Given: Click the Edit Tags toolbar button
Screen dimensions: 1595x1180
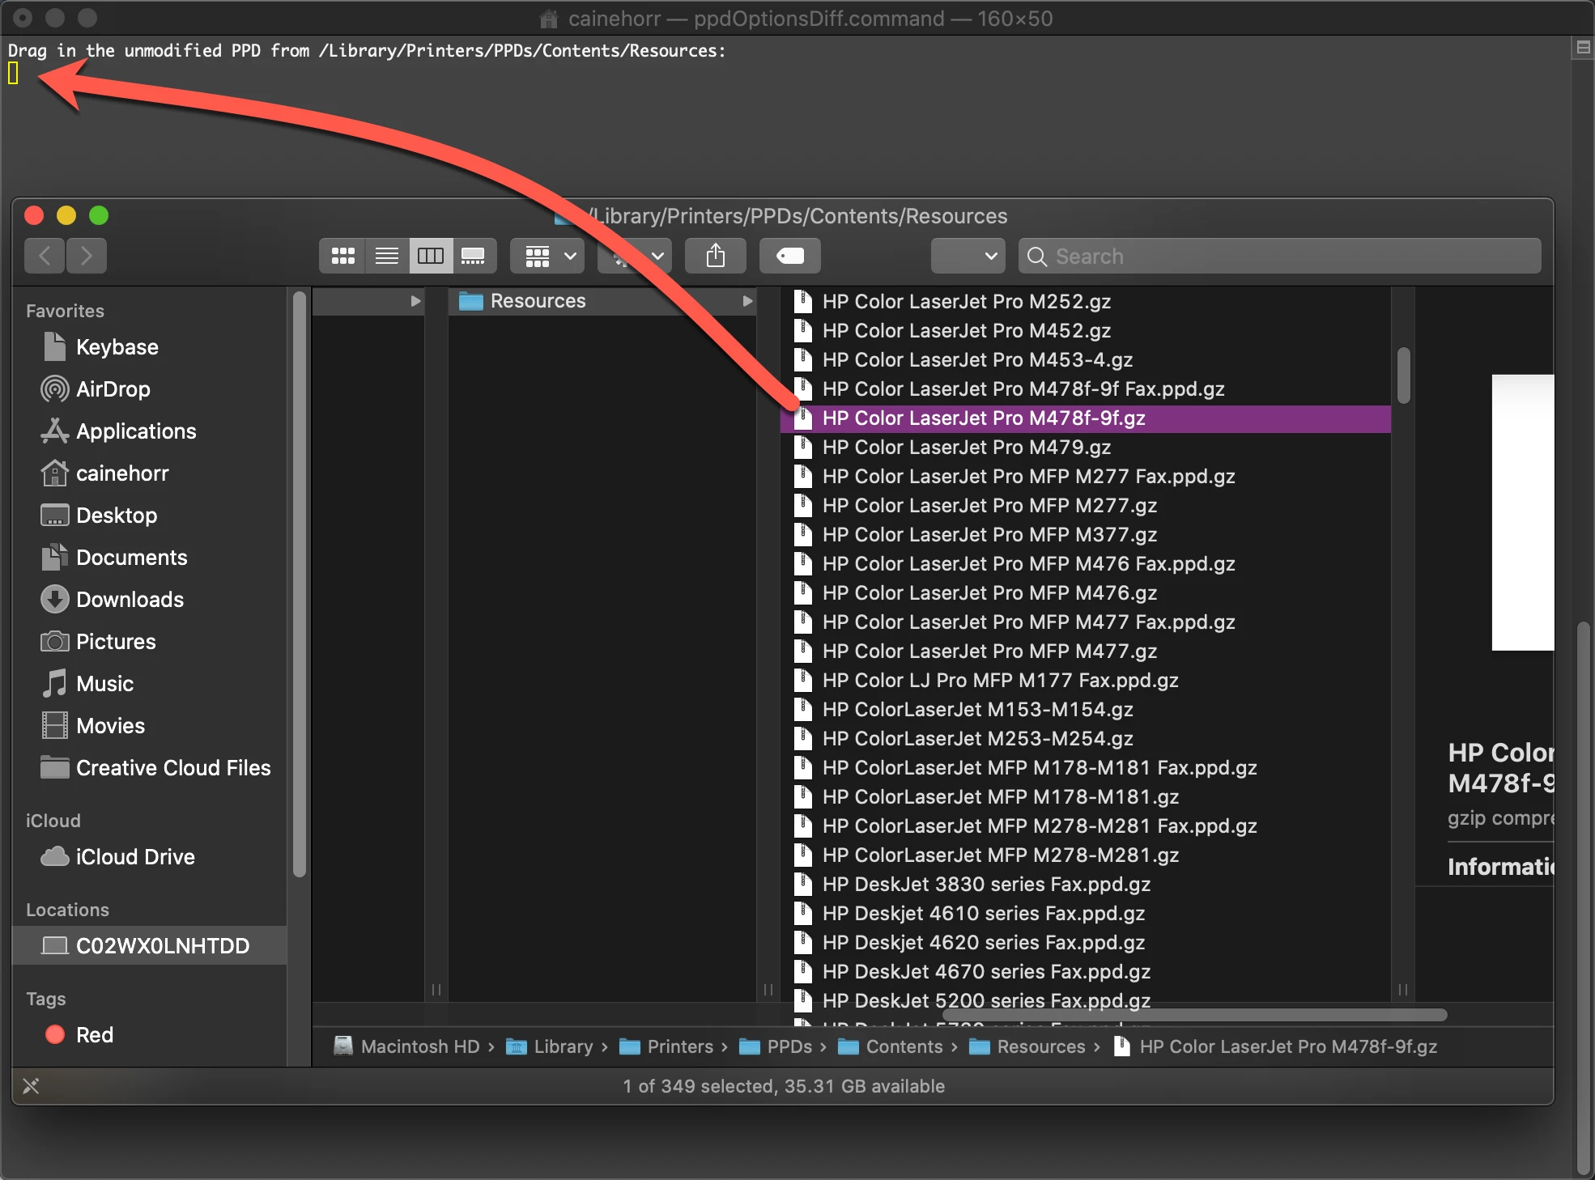Looking at the screenshot, I should (x=790, y=256).
